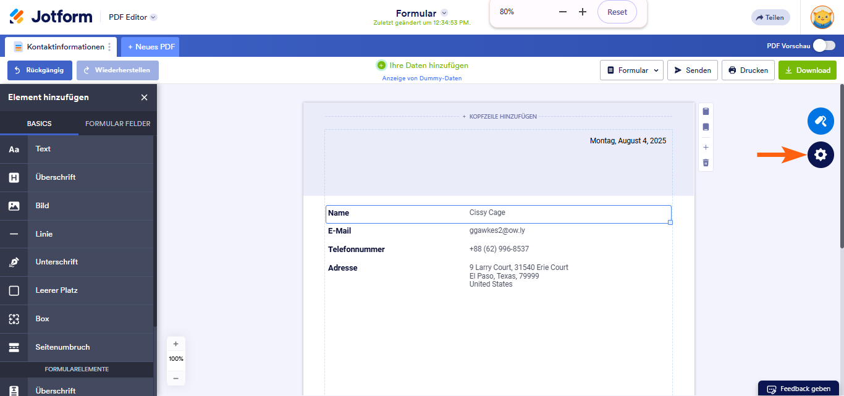Zoom in on the canvas
The width and height of the screenshot is (844, 396).
(175, 343)
